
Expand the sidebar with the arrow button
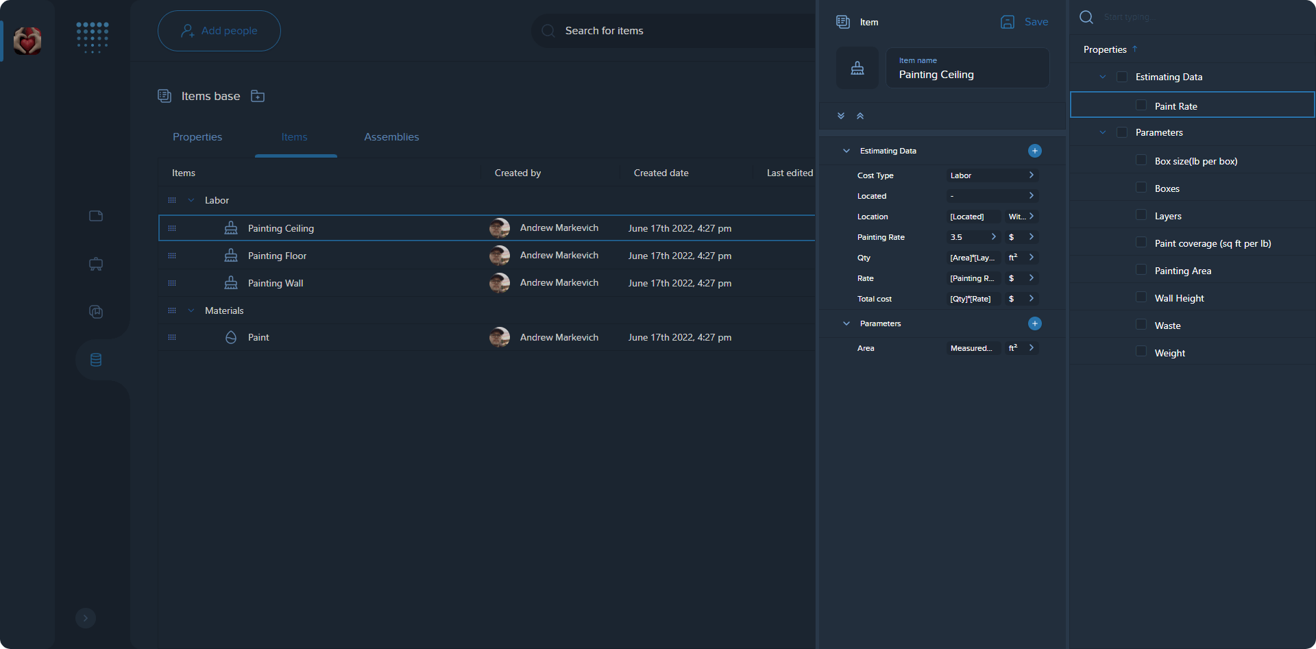[x=86, y=618]
